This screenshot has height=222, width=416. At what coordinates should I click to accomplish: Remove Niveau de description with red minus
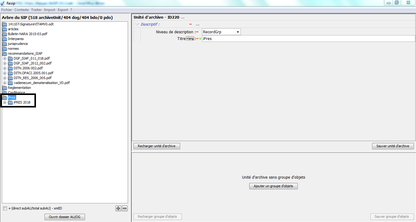(197, 32)
